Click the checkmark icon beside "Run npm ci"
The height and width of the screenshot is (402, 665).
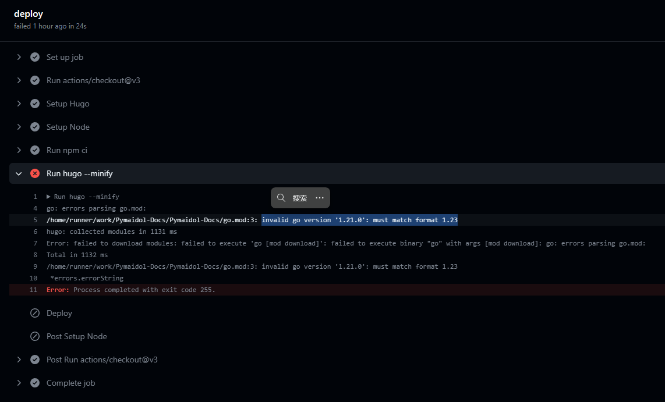click(x=35, y=150)
